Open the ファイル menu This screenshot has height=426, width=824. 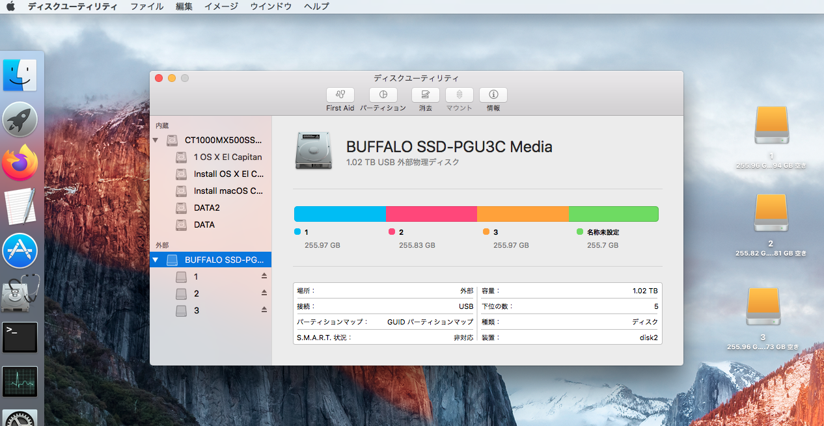click(x=147, y=7)
